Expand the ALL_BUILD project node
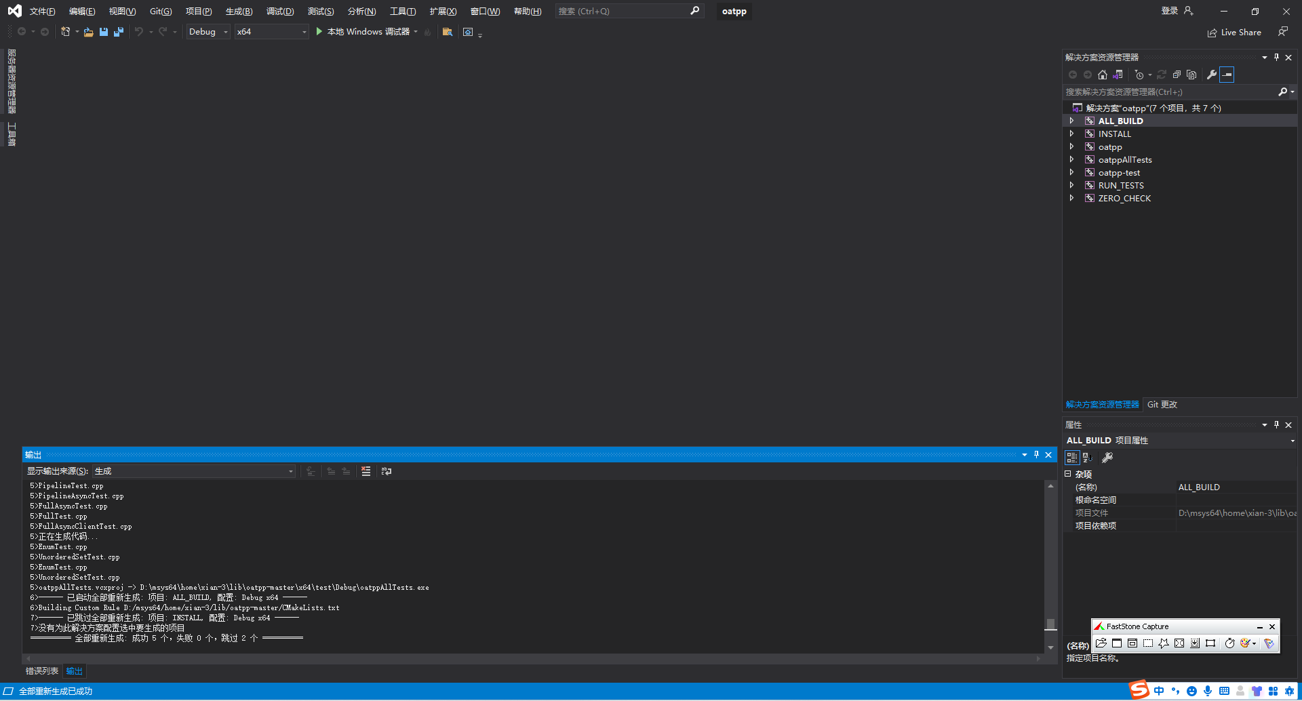This screenshot has height=701, width=1302. click(1071, 121)
